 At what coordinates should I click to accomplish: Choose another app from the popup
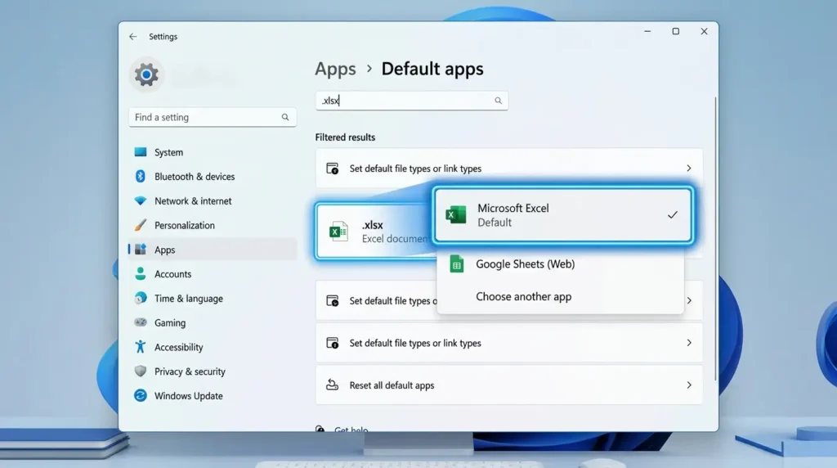pos(560,296)
